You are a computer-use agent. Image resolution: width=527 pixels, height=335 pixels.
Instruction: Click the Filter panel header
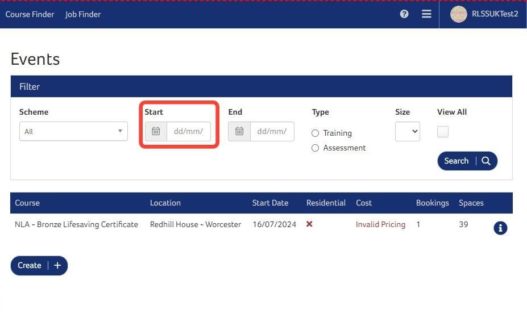coord(262,87)
